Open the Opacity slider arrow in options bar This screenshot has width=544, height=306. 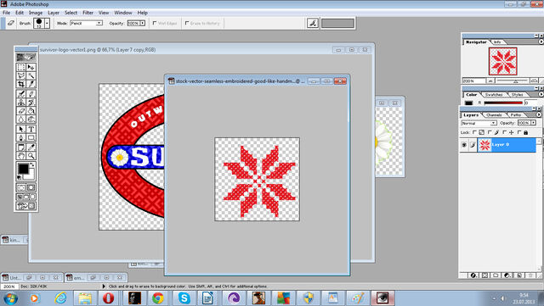click(142, 23)
